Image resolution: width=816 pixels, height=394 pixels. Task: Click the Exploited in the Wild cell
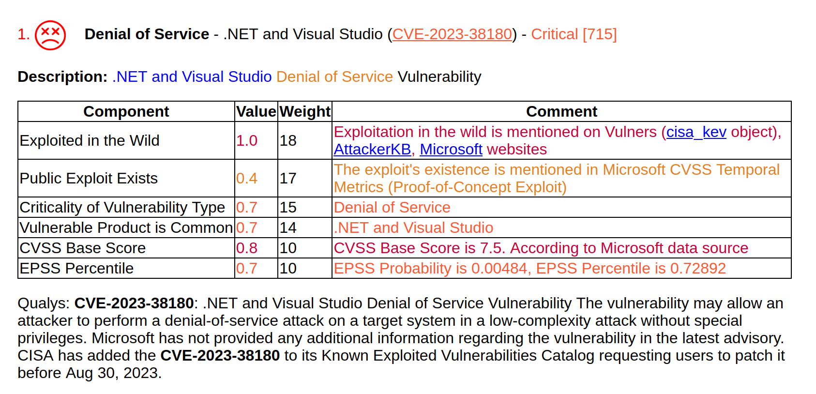point(90,141)
